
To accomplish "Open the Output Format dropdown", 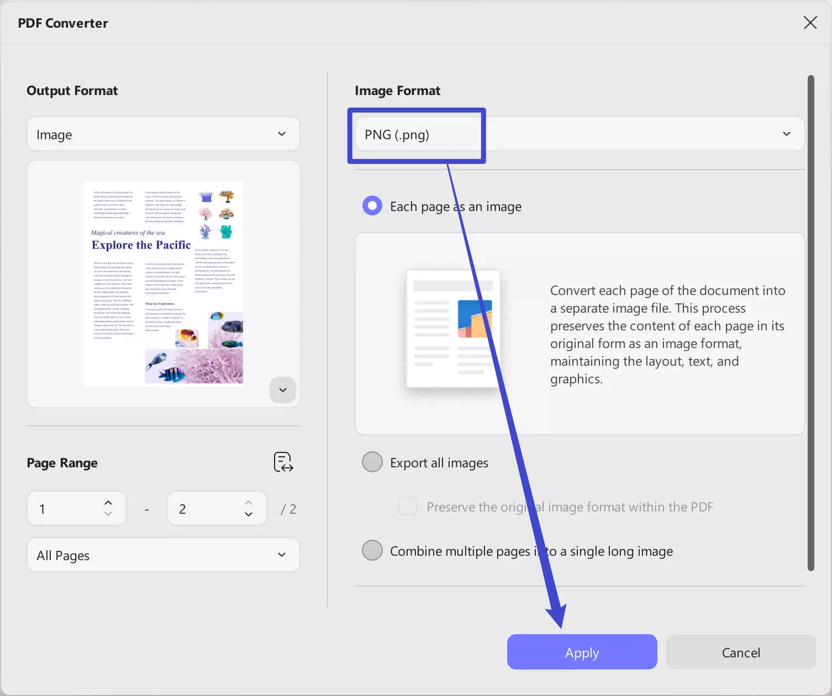I will [163, 134].
